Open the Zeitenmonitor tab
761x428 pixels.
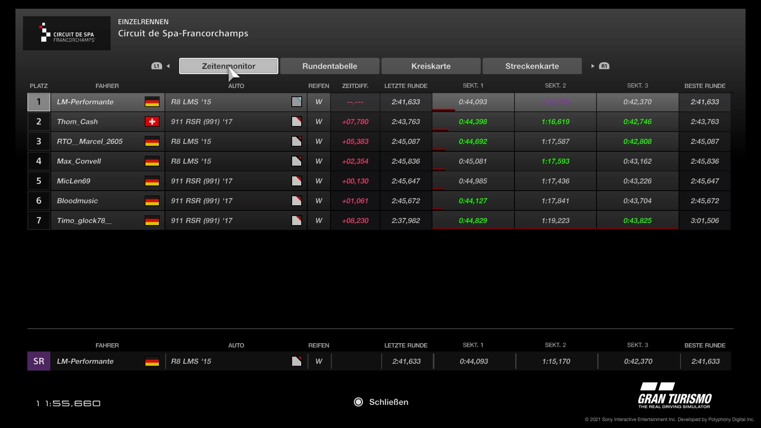[x=228, y=66]
